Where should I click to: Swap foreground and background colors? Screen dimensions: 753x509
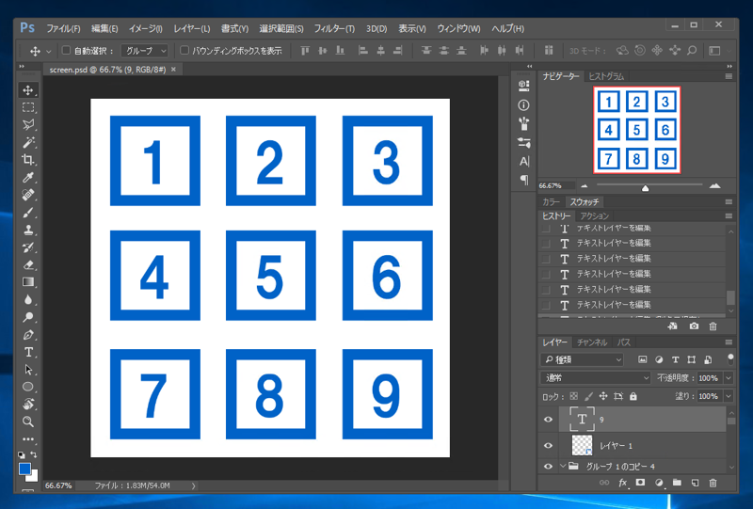coord(34,454)
